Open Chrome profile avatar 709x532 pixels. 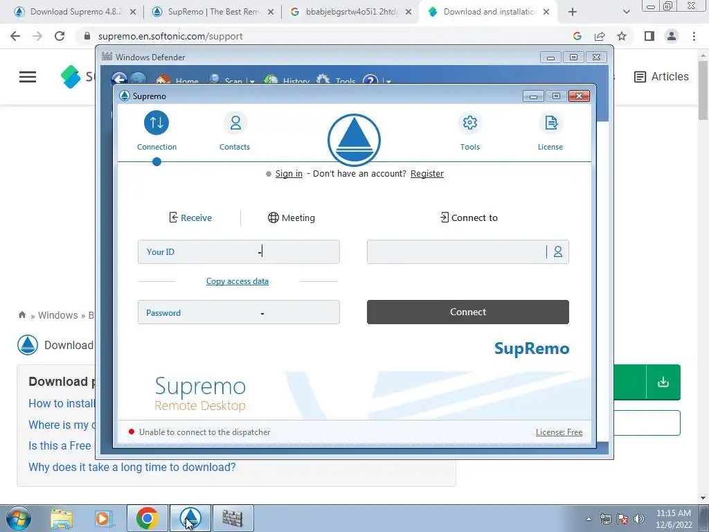tap(672, 36)
